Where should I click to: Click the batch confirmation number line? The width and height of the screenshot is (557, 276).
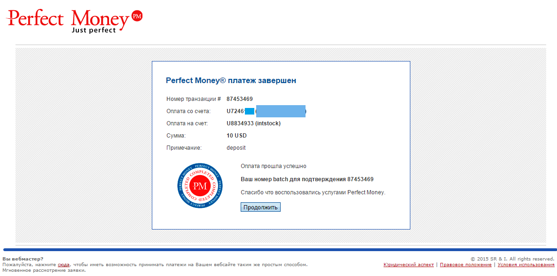[307, 179]
